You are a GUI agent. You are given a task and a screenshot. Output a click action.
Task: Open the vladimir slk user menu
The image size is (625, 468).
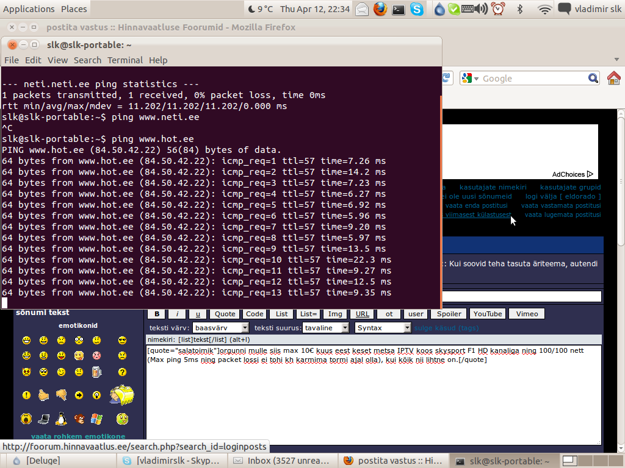(x=598, y=9)
